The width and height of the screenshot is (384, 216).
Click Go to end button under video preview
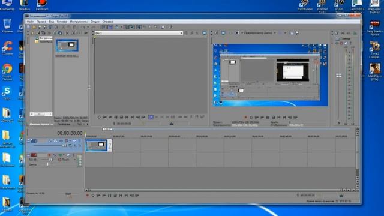(284, 118)
